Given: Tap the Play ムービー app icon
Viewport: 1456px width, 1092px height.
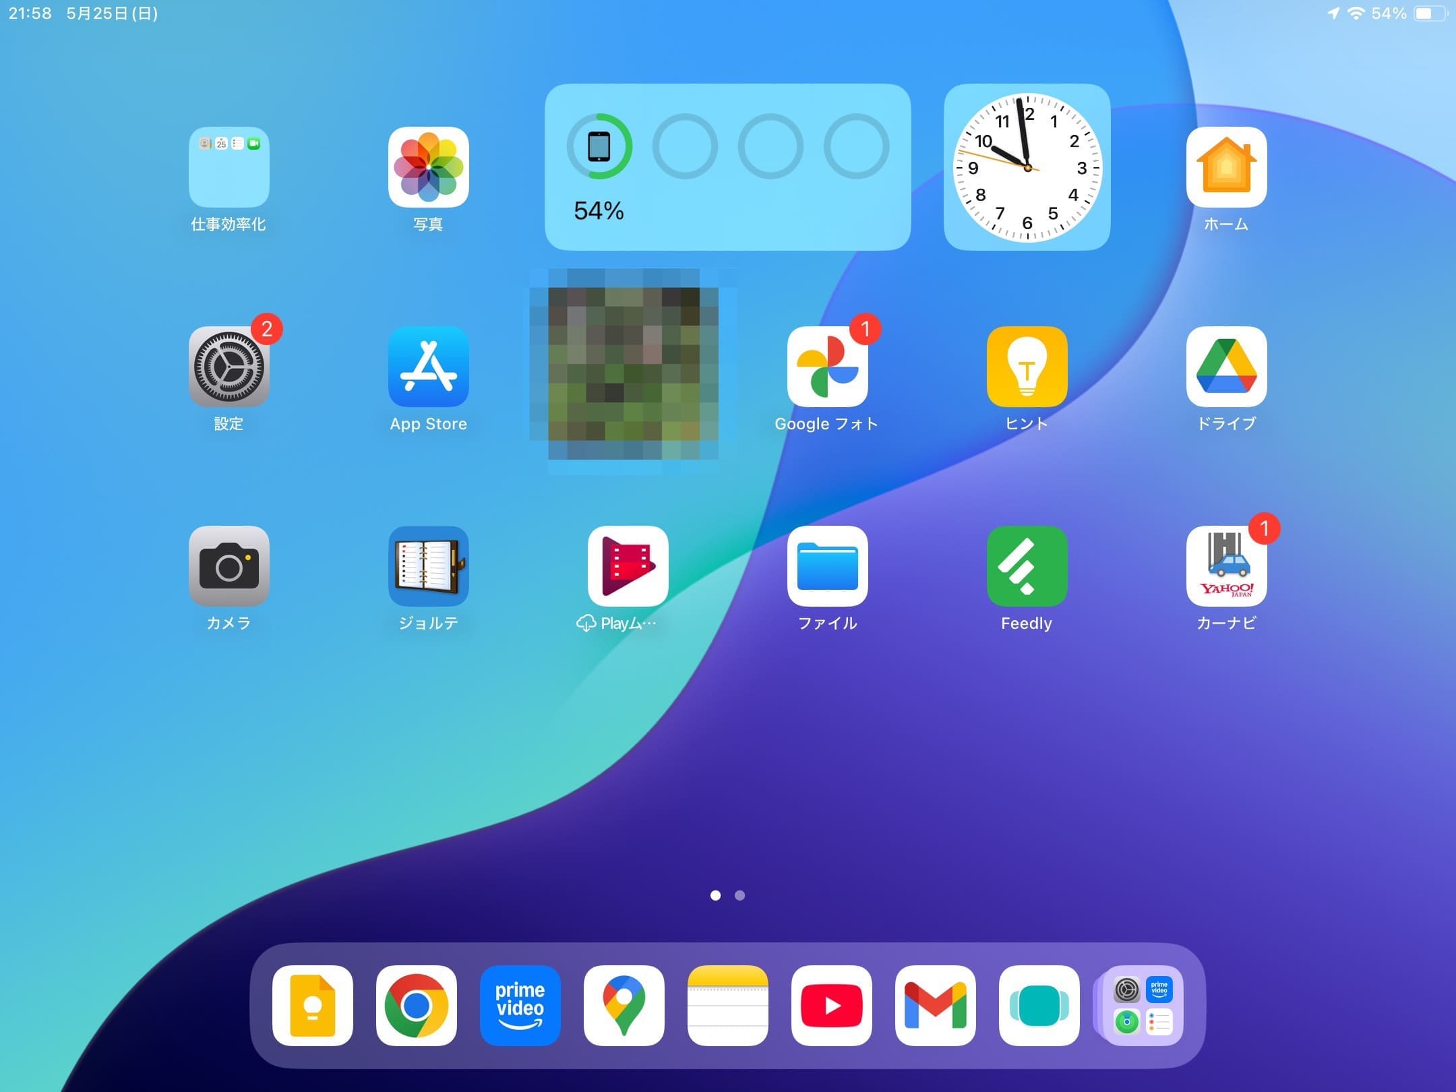Looking at the screenshot, I should click(x=628, y=566).
